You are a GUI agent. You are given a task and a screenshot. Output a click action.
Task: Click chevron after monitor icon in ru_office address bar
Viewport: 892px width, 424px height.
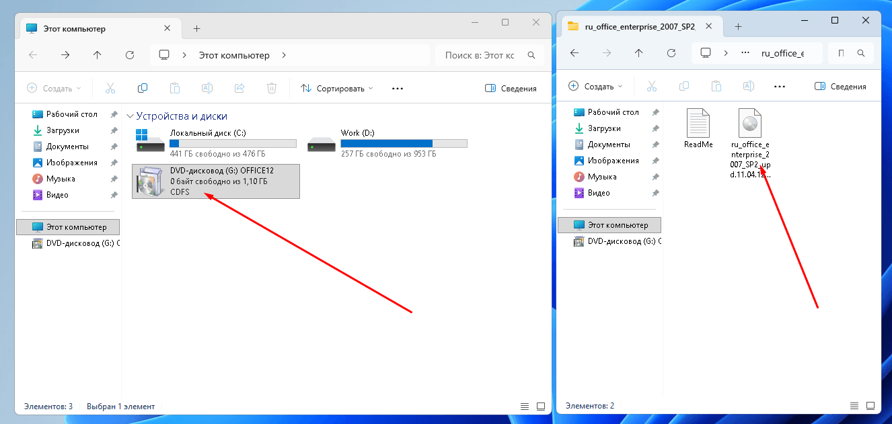click(726, 53)
